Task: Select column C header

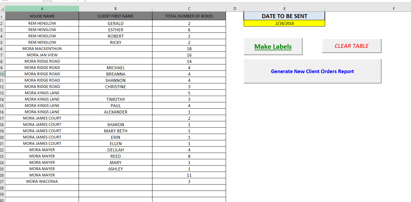Action: 189,9
